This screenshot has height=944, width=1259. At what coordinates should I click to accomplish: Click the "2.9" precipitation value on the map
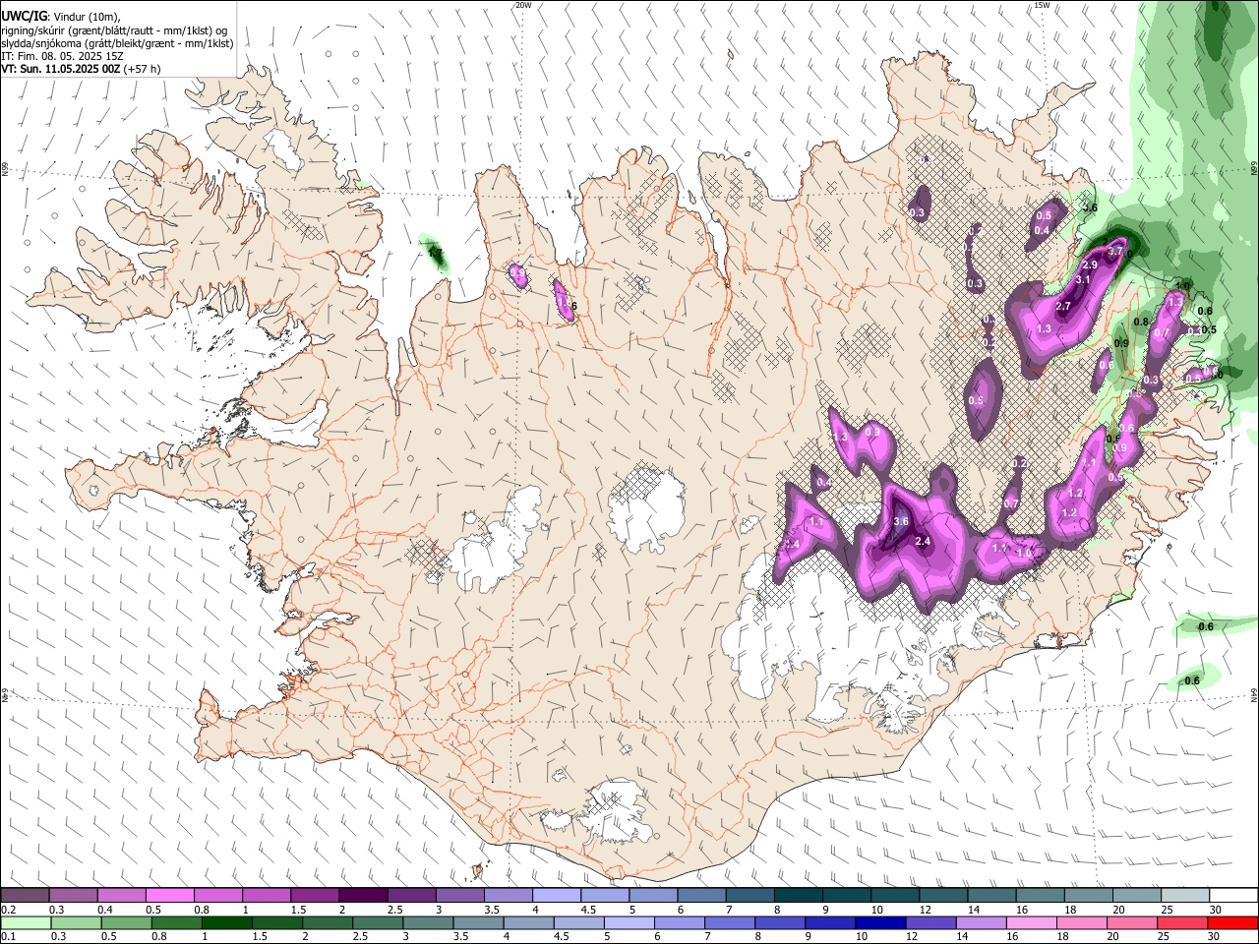1090,265
